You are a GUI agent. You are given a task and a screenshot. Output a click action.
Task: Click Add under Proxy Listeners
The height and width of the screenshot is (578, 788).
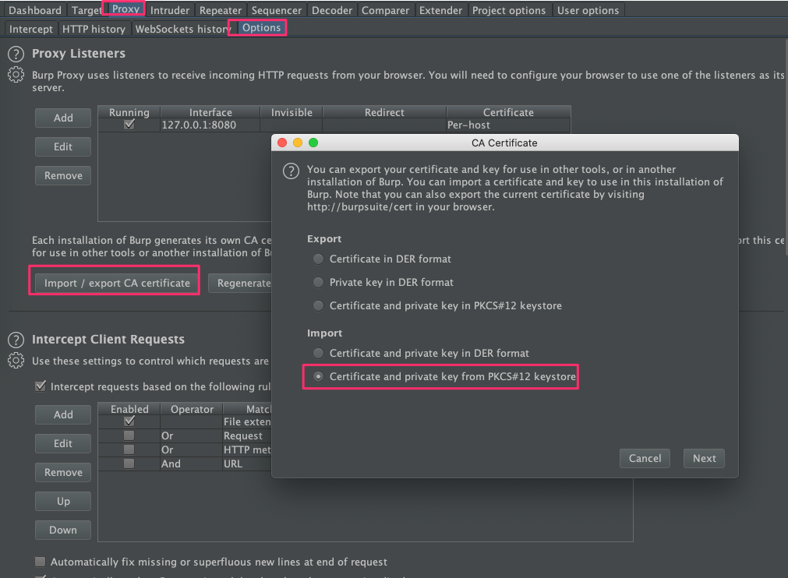63,118
